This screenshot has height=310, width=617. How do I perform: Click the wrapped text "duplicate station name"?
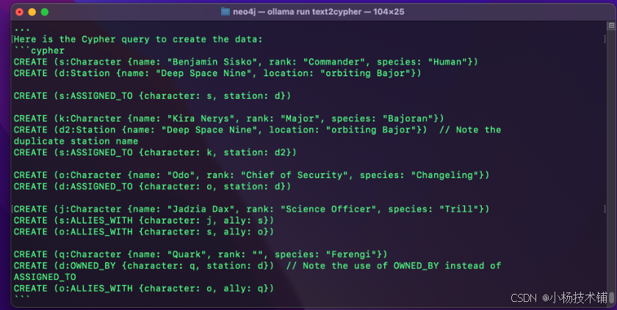pos(76,141)
